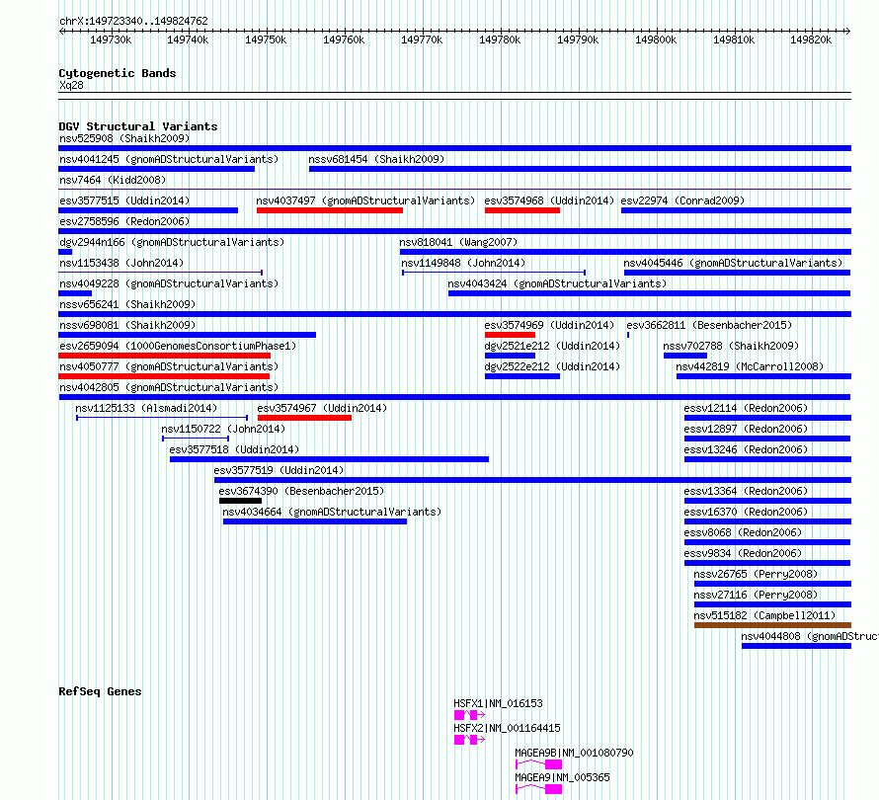Click nsv4034664 gnomAD variant label
879x800 pixels.
click(332, 512)
